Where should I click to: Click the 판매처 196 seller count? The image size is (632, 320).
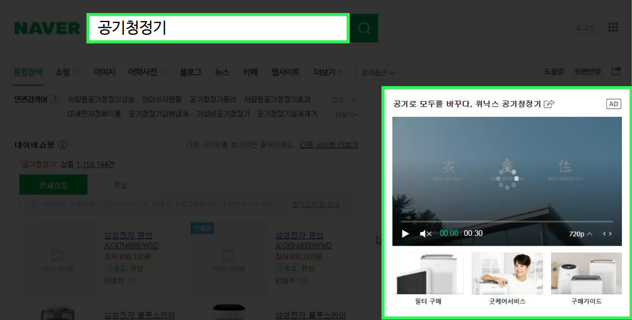(292, 280)
